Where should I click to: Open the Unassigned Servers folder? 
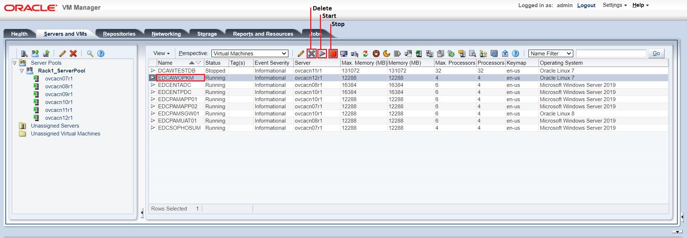(x=55, y=126)
